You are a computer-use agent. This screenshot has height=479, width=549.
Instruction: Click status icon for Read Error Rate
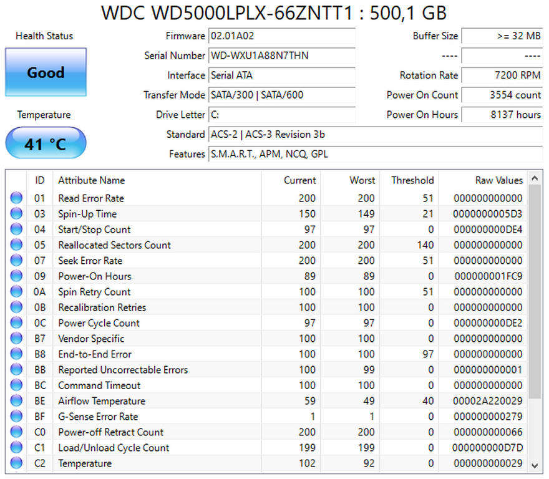point(16,198)
